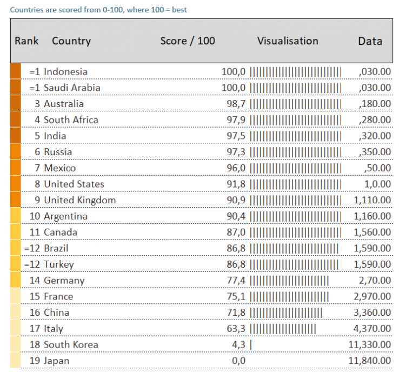Select the Germany country cell
Screen dimensions: 399x372
pyautogui.click(x=64, y=281)
